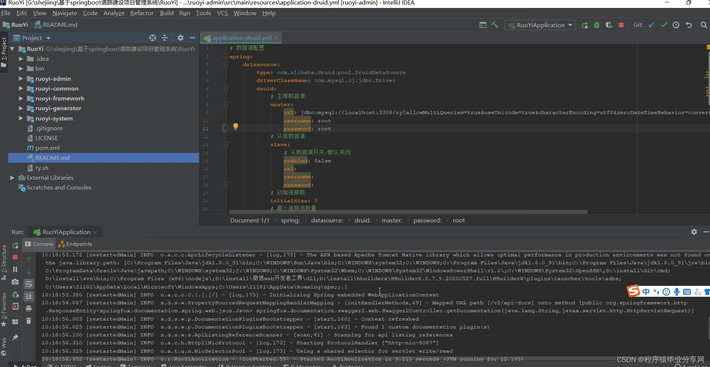The image size is (710, 367).
Task: Open the VCS menu
Action: pyautogui.click(x=222, y=13)
